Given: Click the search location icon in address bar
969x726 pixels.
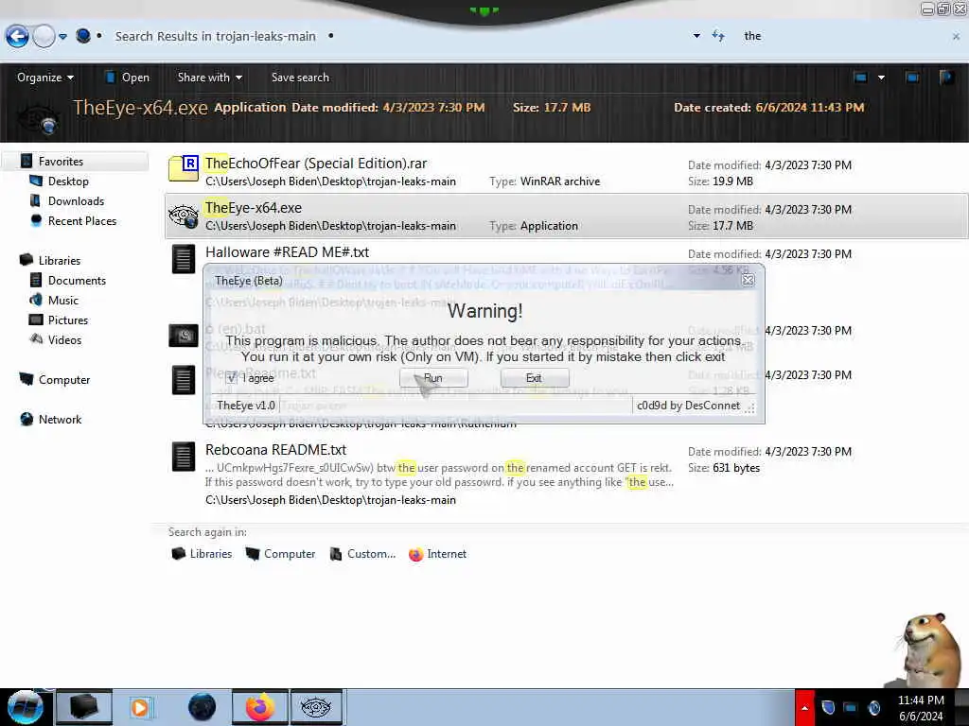Looking at the screenshot, I should (83, 36).
